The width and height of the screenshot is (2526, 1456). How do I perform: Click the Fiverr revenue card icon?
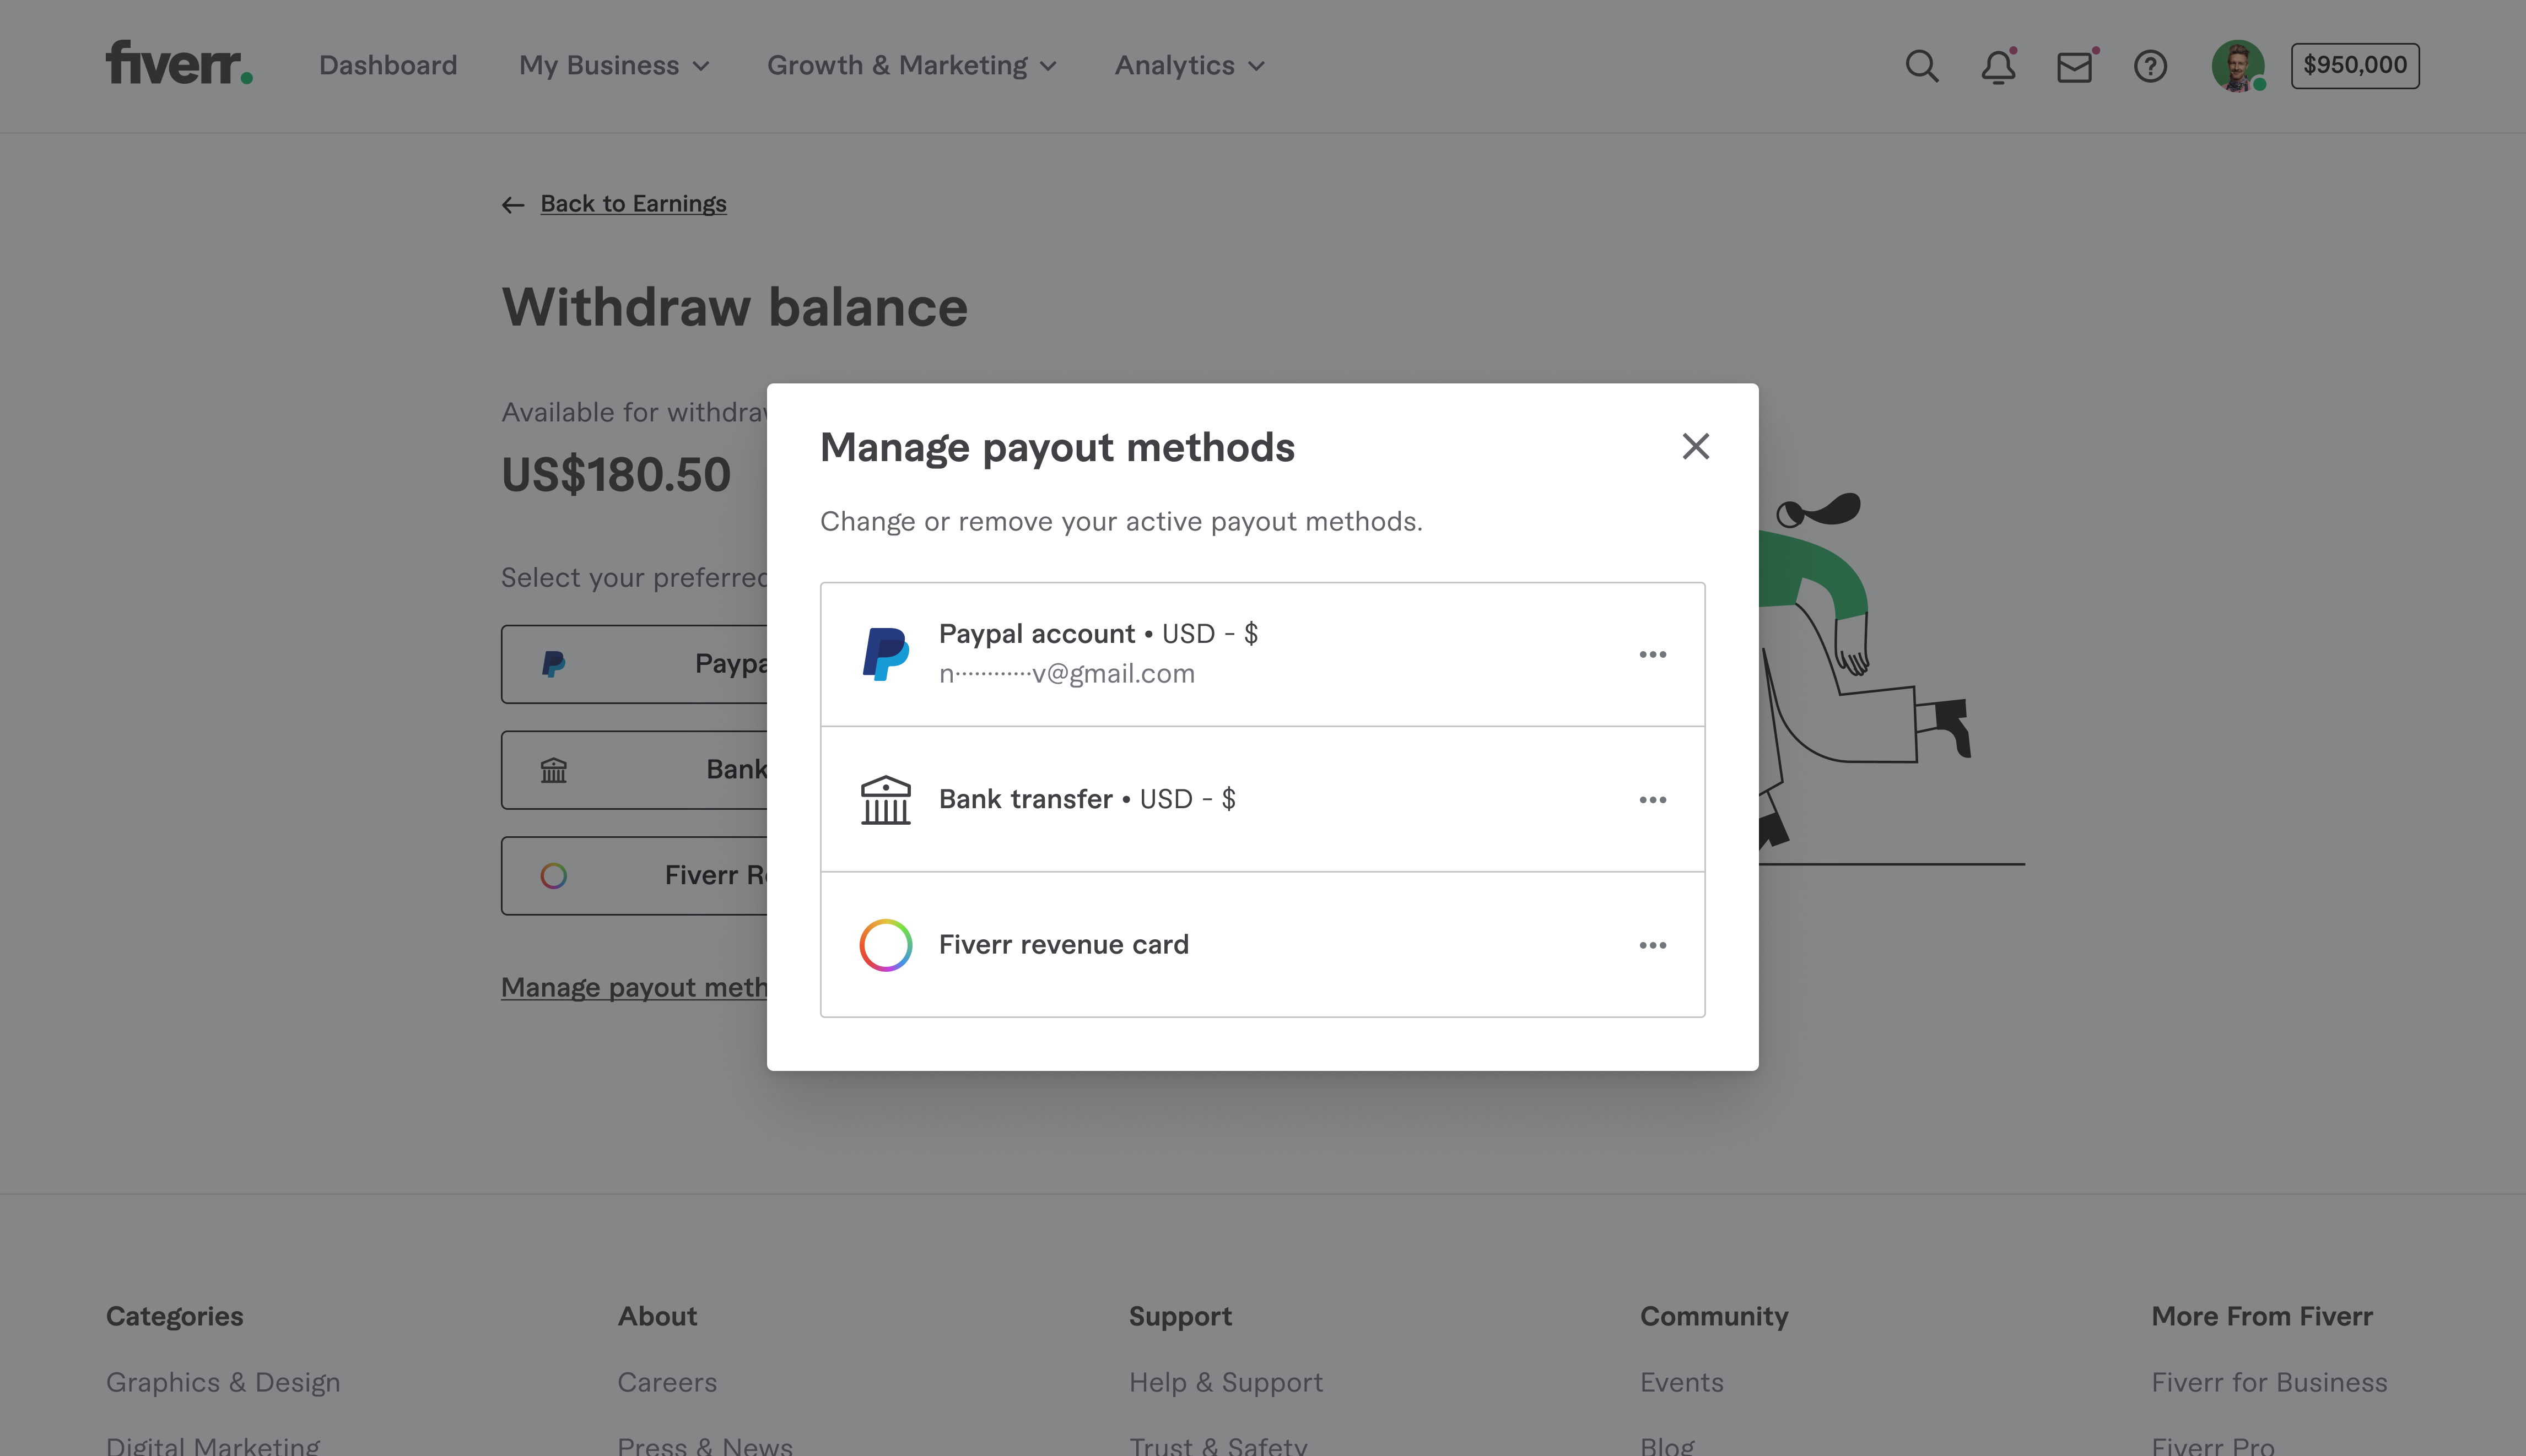point(885,944)
